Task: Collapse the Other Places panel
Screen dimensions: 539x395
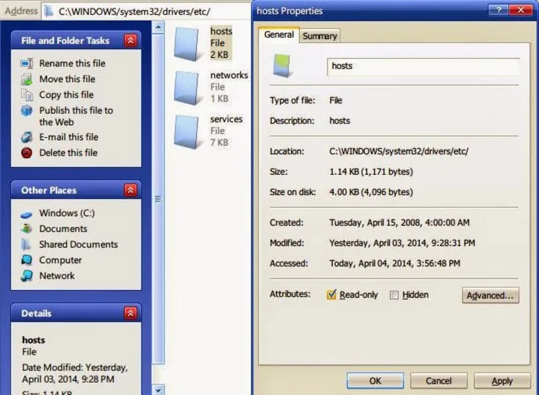Action: (x=131, y=190)
